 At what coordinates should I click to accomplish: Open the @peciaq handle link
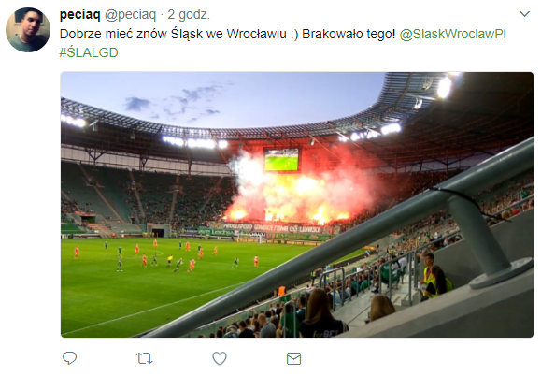(x=130, y=15)
